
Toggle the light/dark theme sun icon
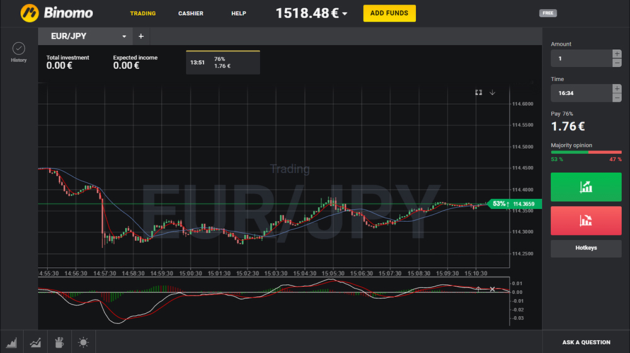83,343
